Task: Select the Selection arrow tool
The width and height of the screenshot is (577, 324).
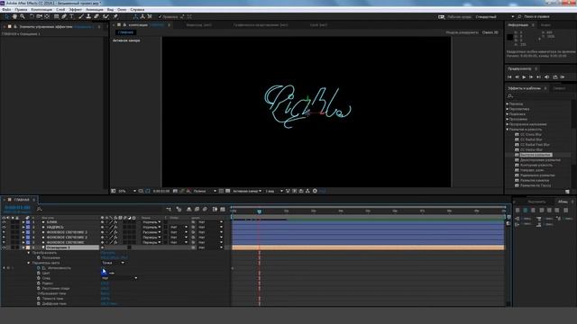Action: coord(7,16)
